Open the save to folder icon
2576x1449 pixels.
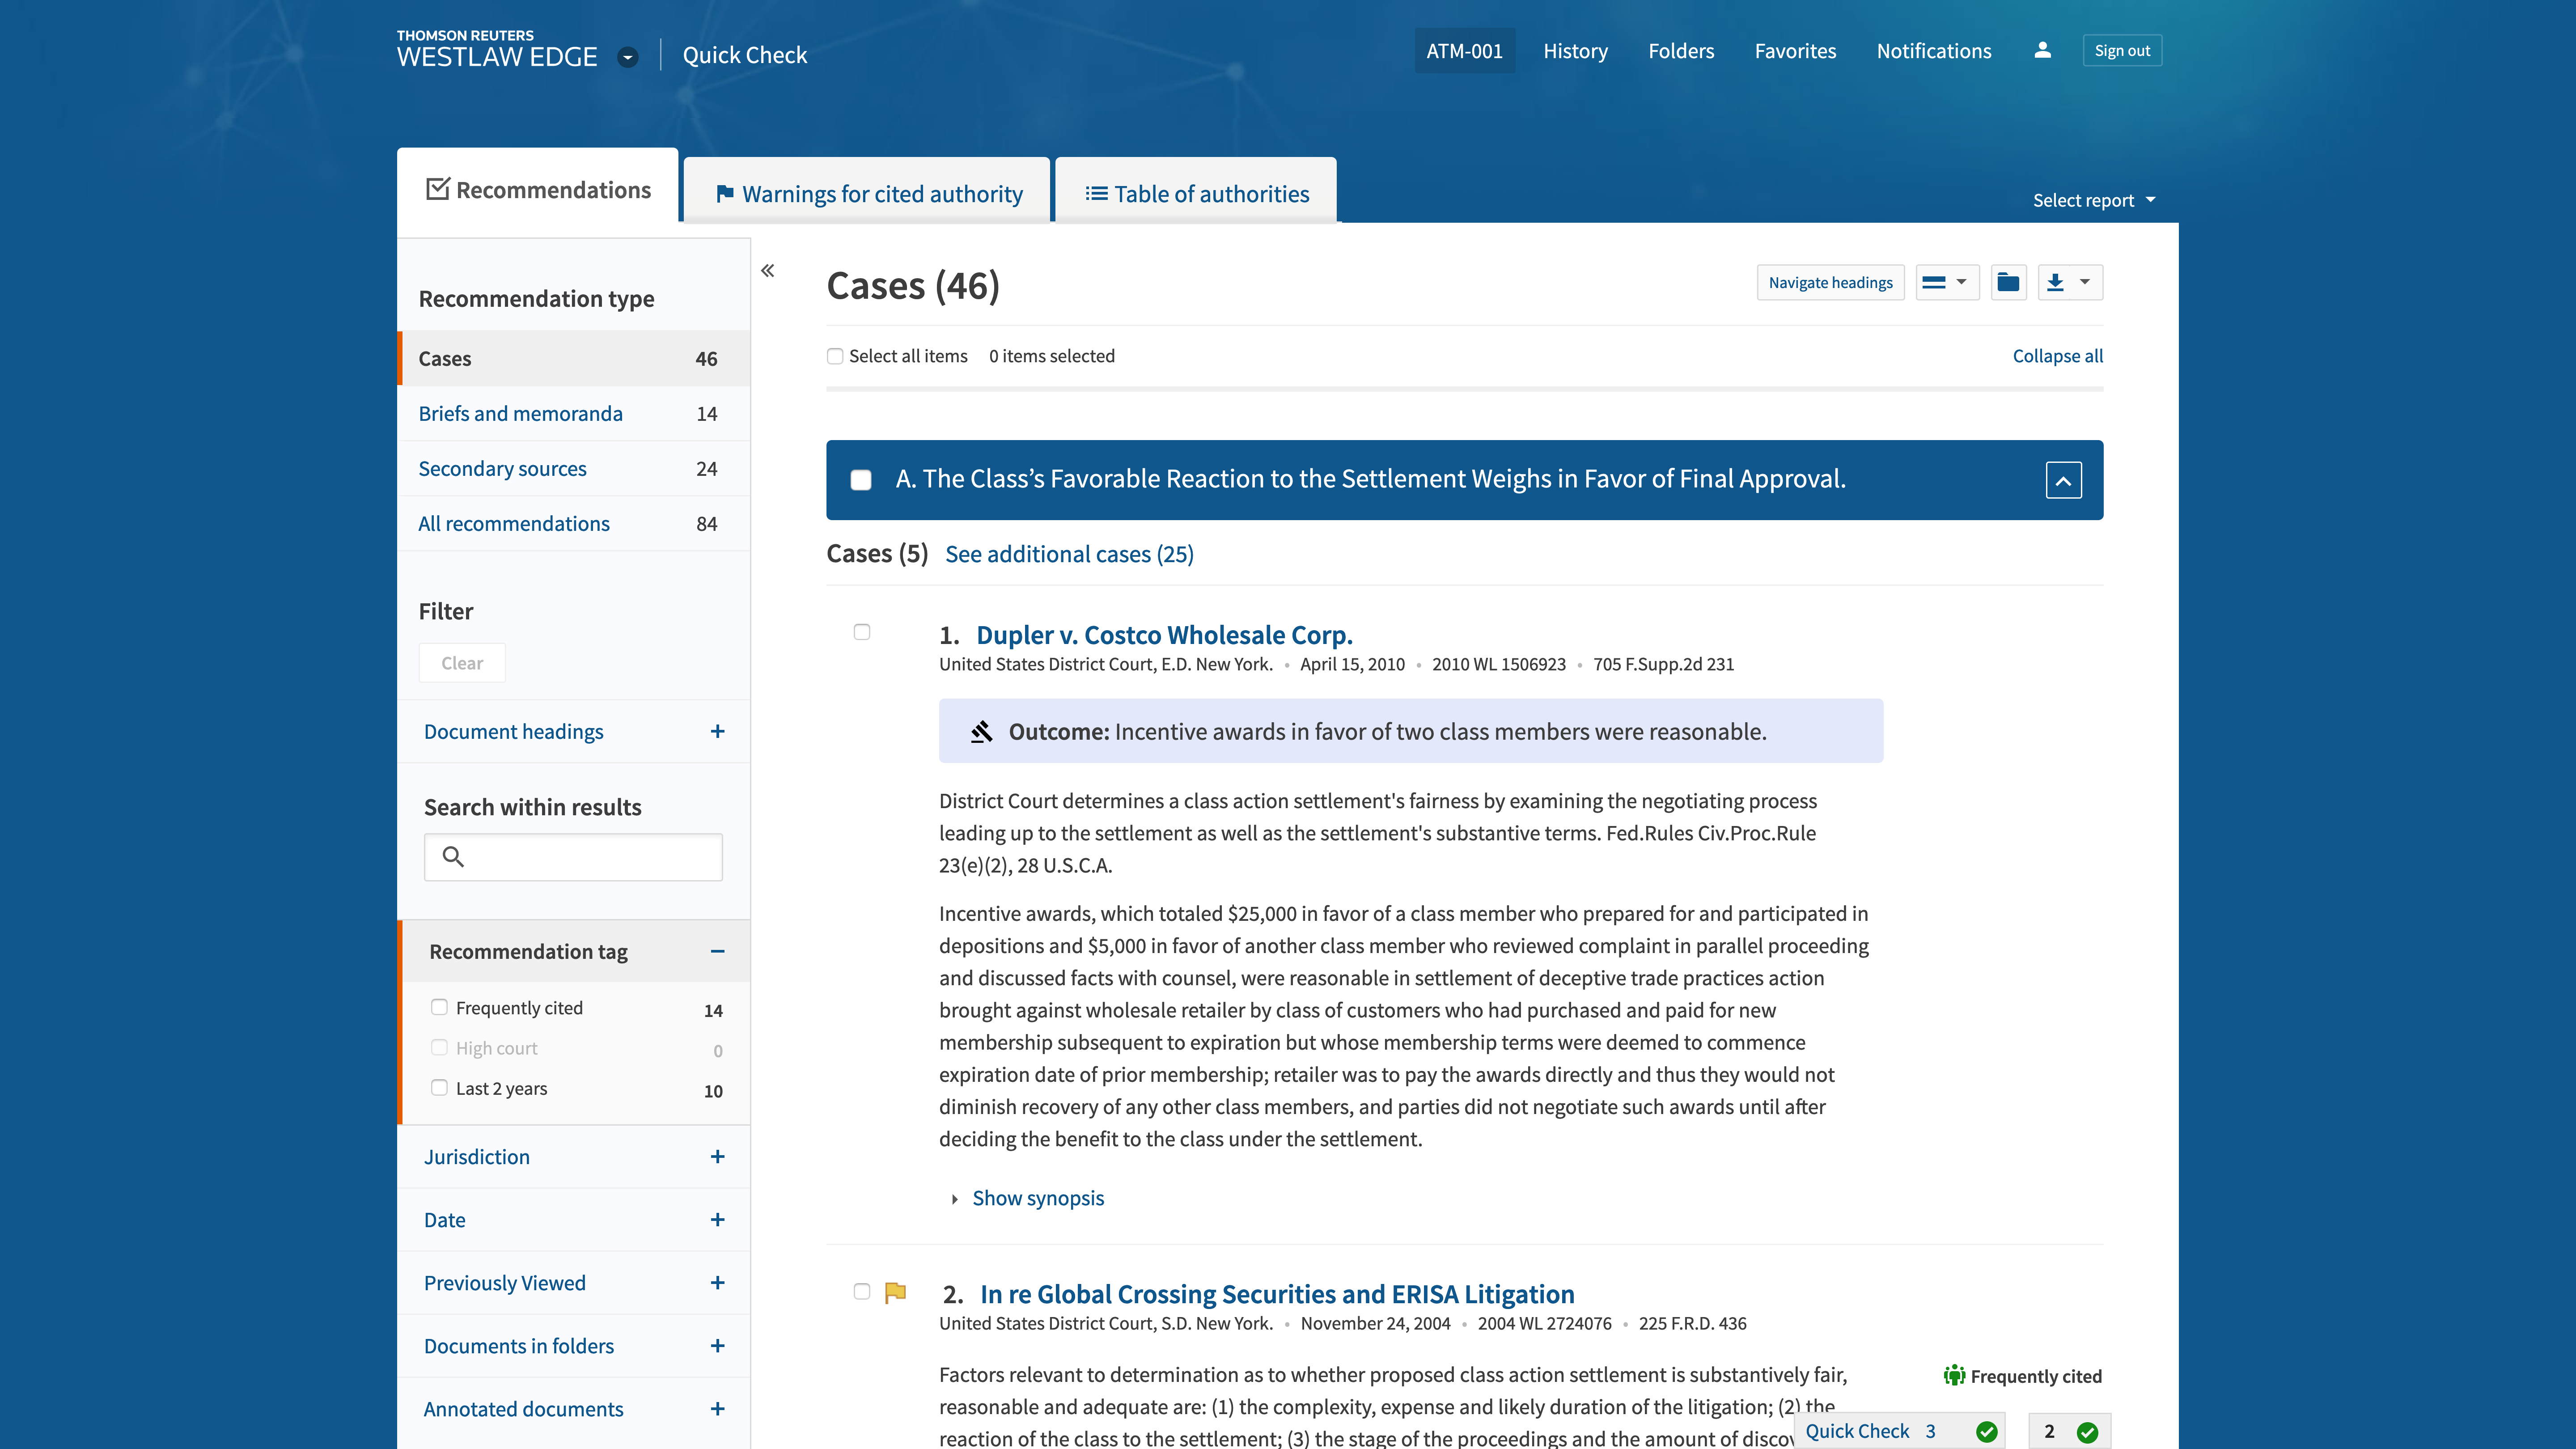point(2007,283)
